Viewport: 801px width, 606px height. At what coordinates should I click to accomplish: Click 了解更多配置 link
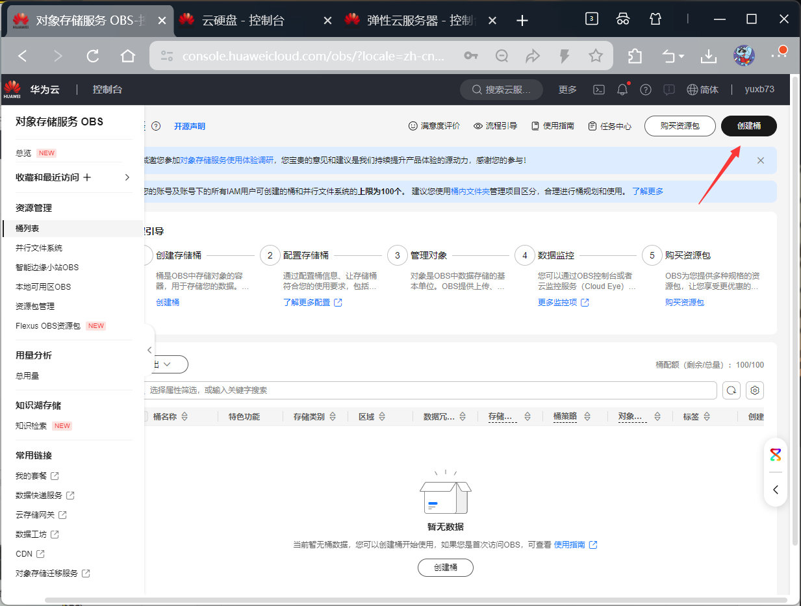(312, 303)
